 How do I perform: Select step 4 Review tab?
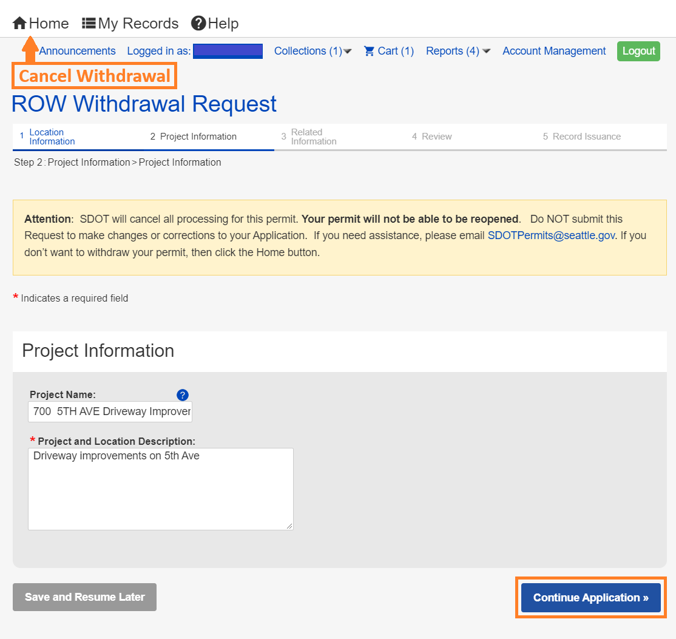click(x=436, y=137)
